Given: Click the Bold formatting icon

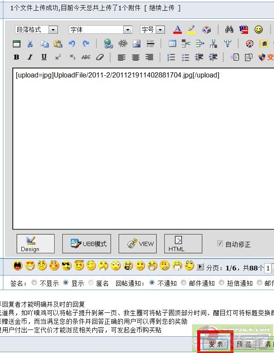Looking at the screenshot, I should 16,57.
